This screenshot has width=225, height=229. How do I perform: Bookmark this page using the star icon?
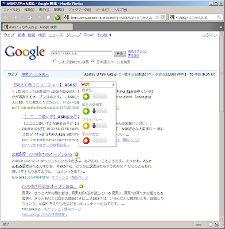click(157, 17)
